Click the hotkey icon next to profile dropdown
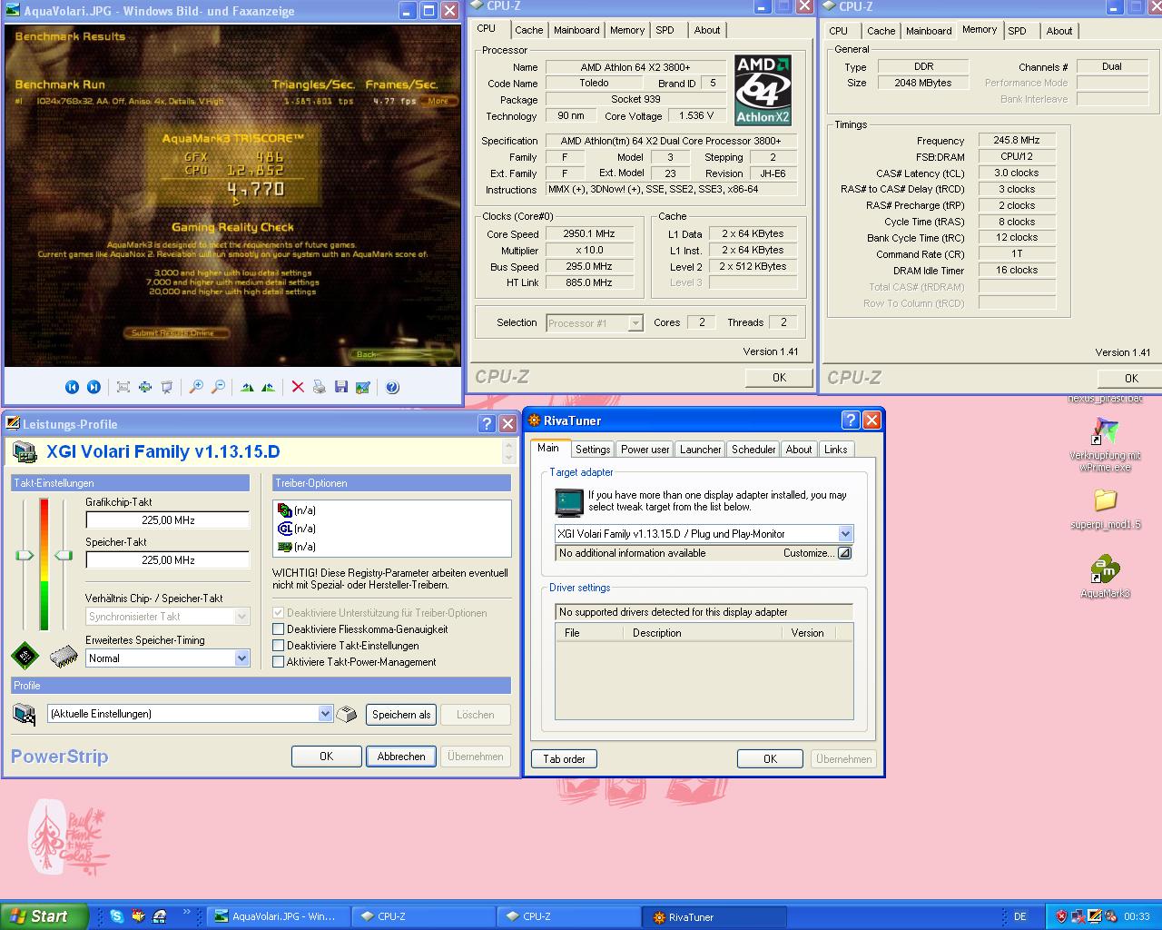The height and width of the screenshot is (930, 1162). (x=347, y=714)
